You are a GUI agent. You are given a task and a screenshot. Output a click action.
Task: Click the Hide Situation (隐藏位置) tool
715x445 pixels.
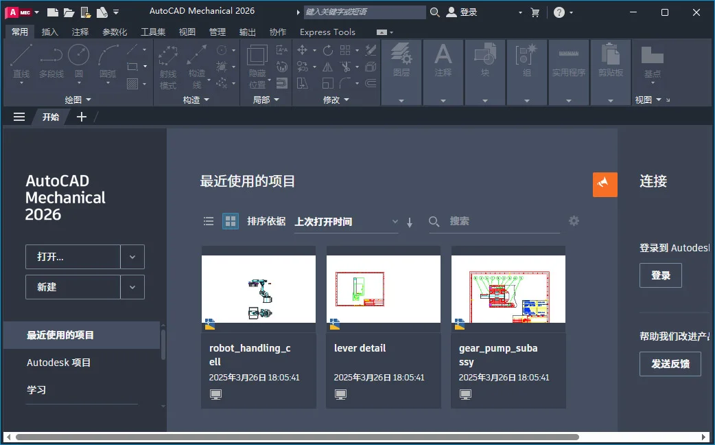(x=257, y=67)
